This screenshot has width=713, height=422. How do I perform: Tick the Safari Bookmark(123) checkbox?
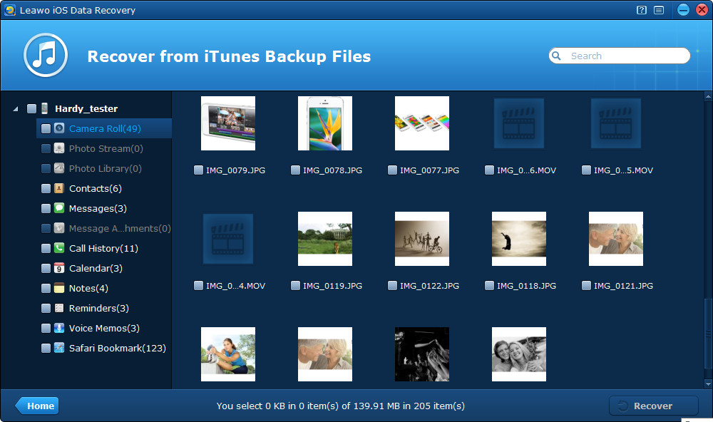(46, 349)
